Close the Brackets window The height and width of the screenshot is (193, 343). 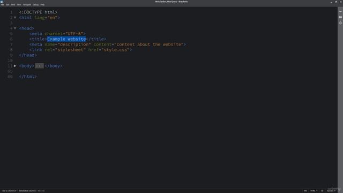[341, 2]
